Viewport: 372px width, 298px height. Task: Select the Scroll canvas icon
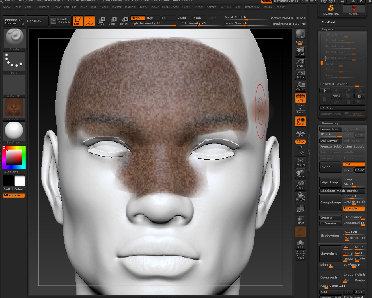(x=300, y=51)
